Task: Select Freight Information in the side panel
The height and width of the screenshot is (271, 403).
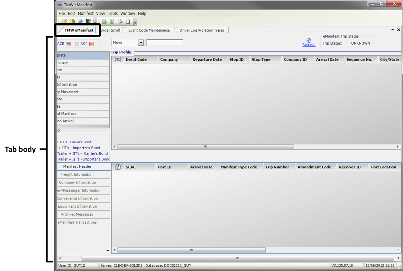Action: pyautogui.click(x=77, y=174)
